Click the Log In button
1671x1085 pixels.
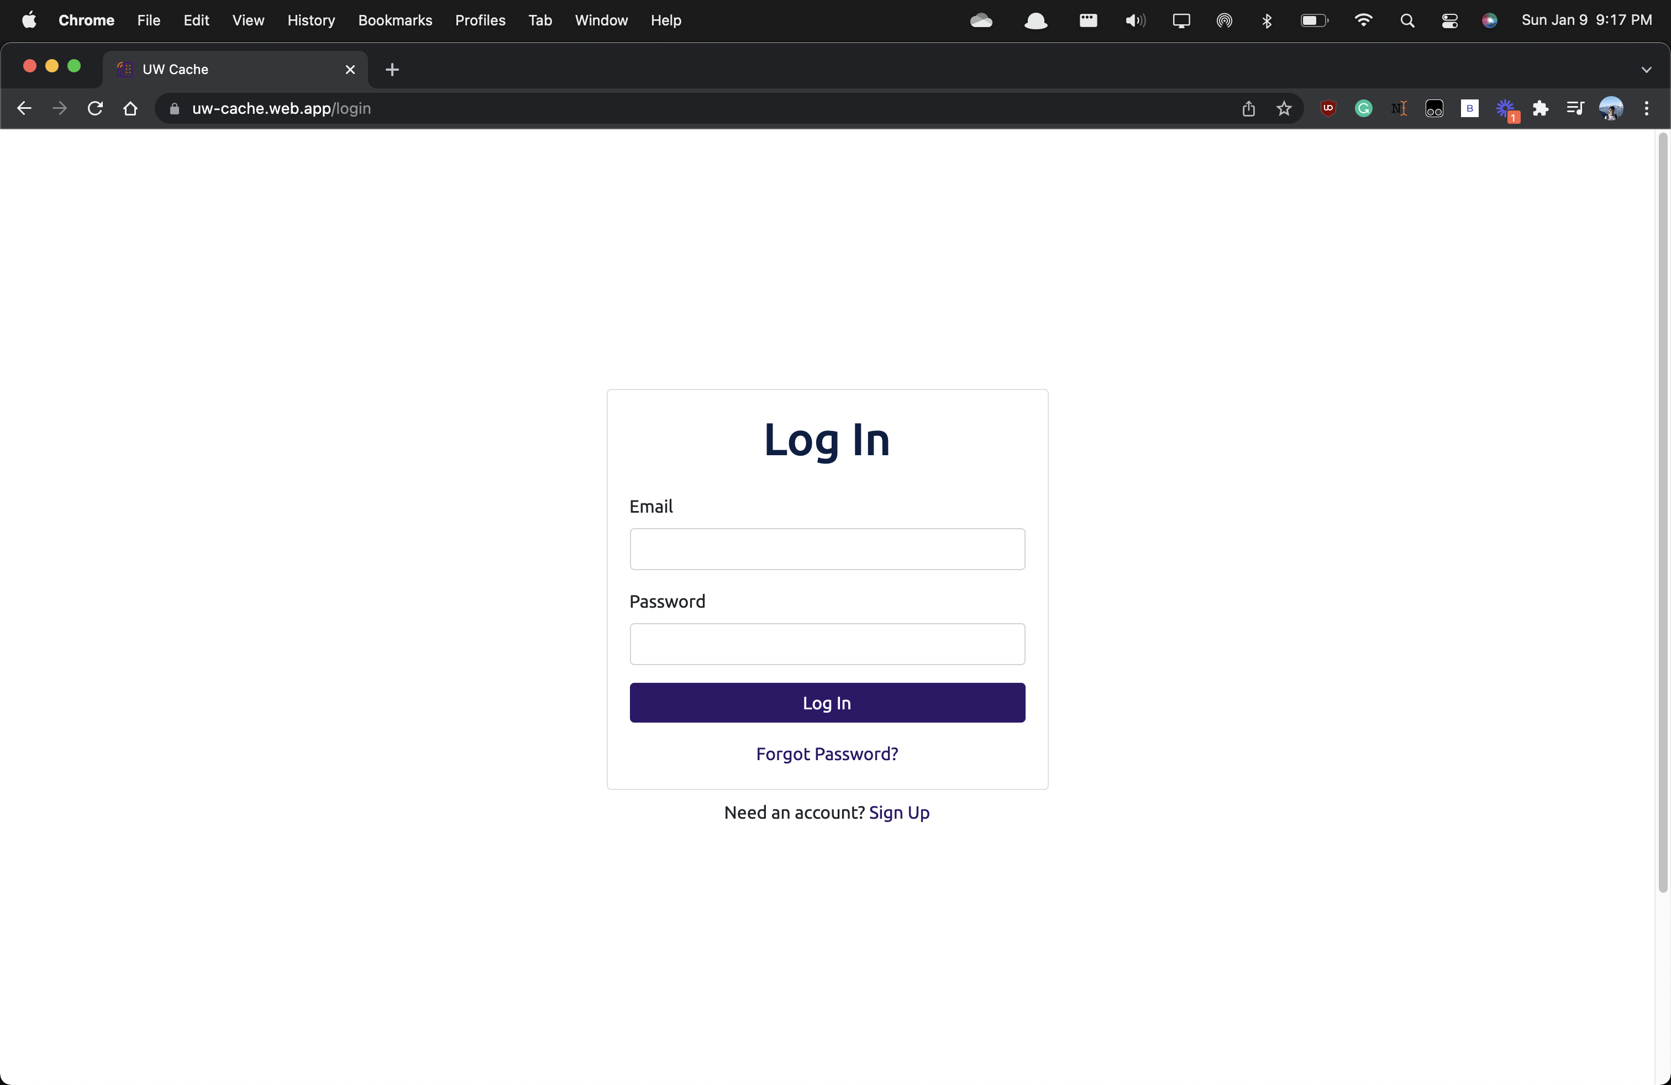(x=826, y=703)
